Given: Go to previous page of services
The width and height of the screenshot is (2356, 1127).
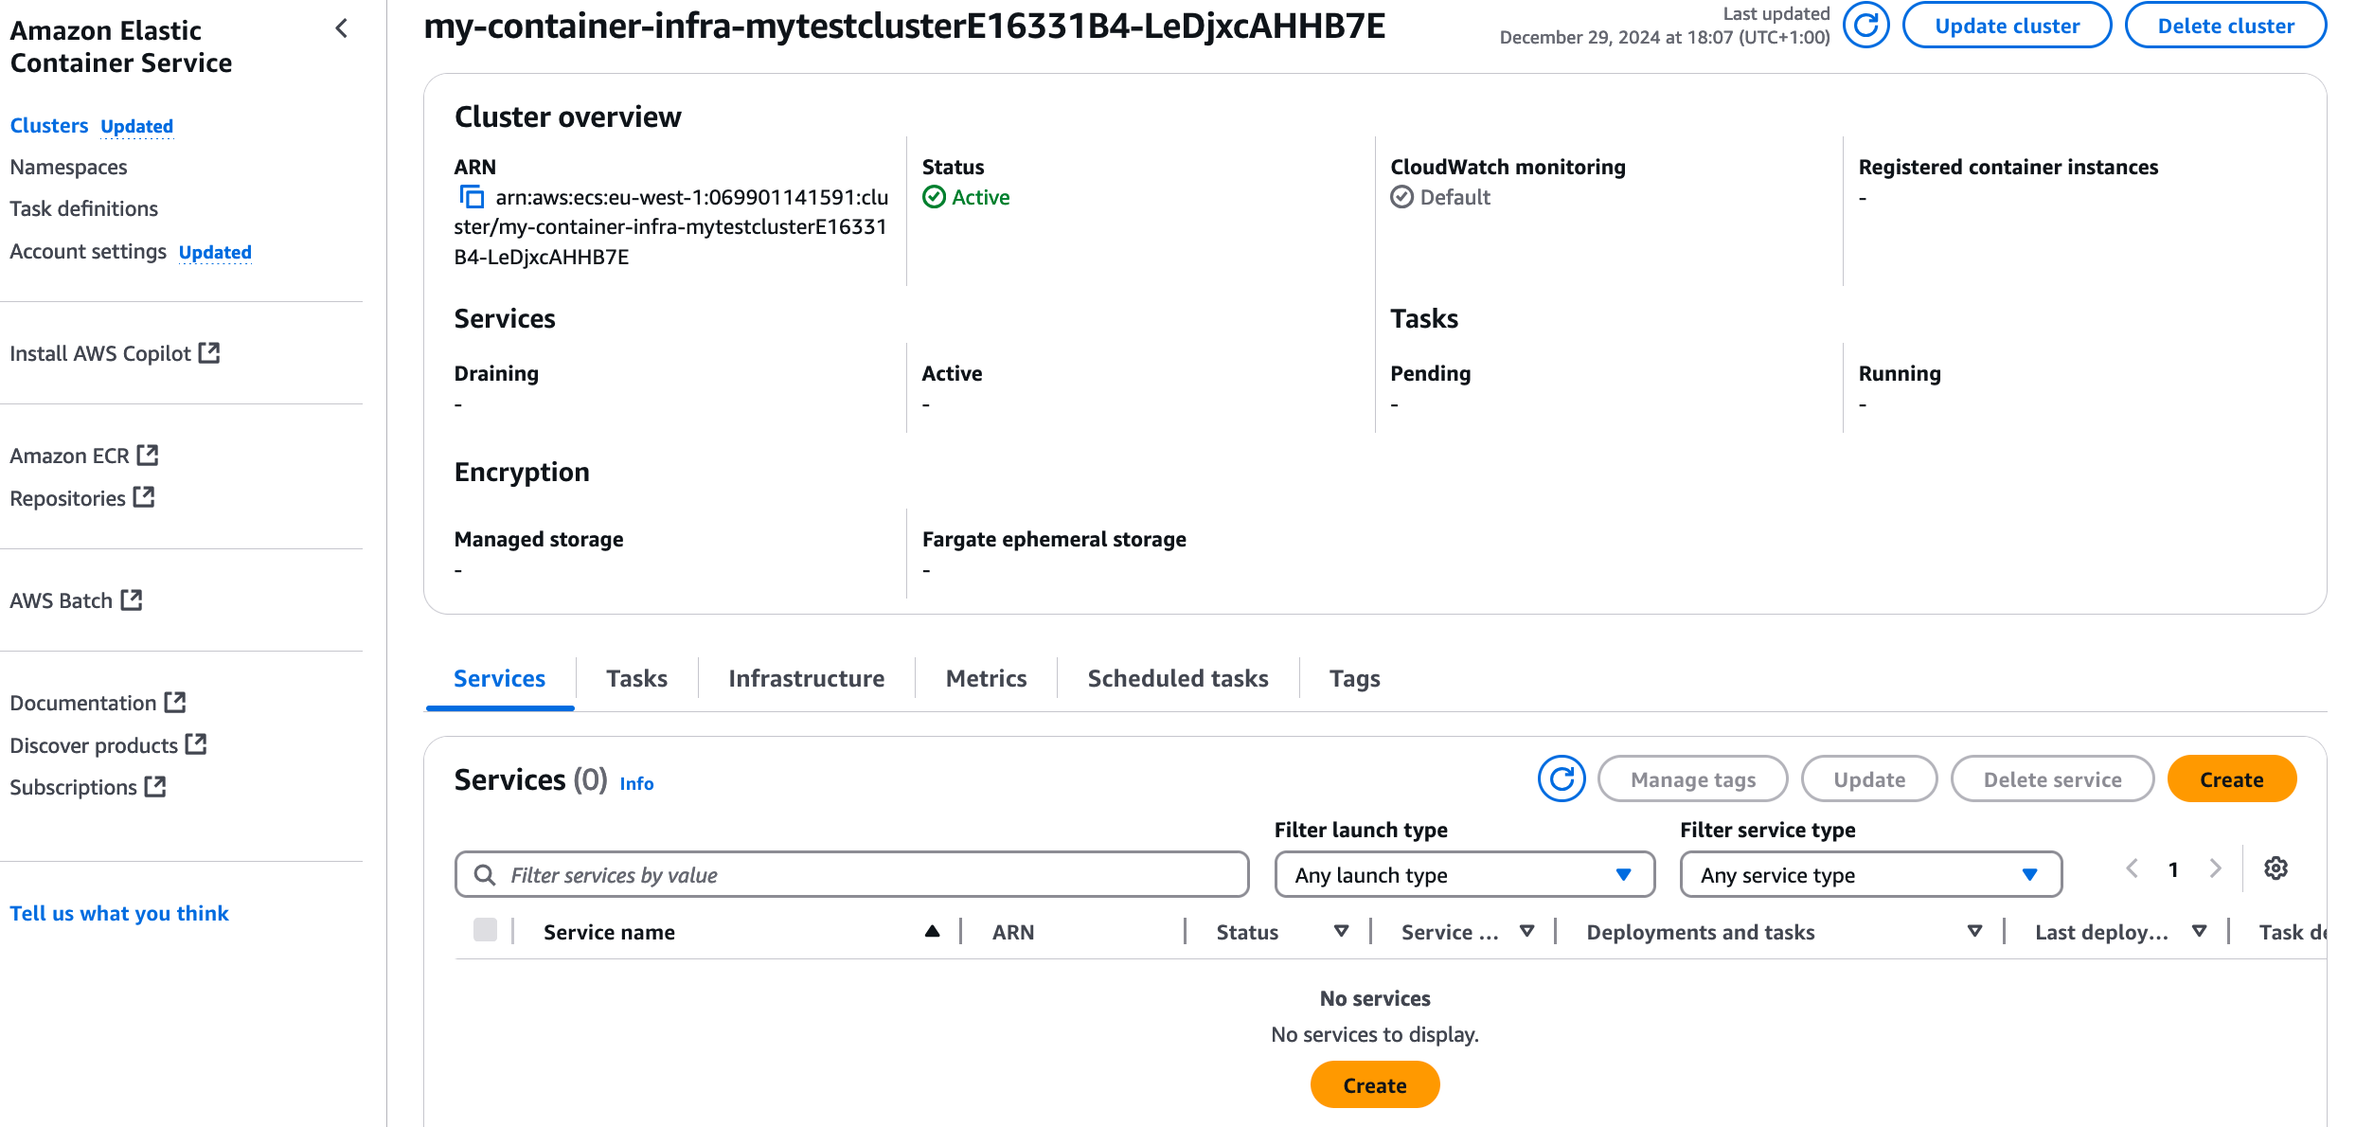Looking at the screenshot, I should (2133, 868).
